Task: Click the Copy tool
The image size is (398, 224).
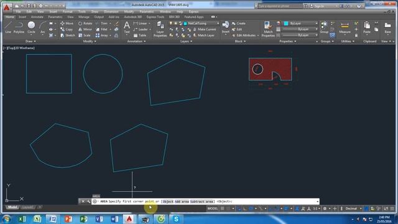Action: tap(67, 29)
